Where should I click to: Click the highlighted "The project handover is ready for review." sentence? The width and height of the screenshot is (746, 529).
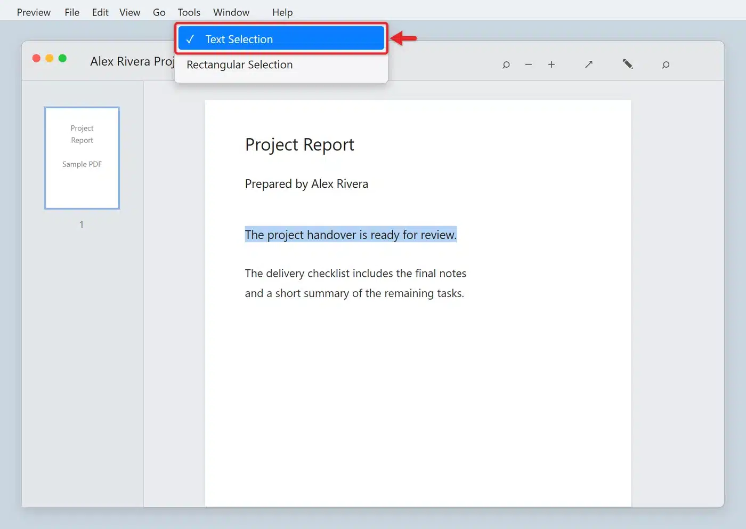click(351, 235)
